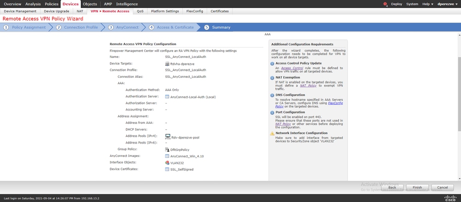
Task: Open the Overview menu
Action: [12, 4]
